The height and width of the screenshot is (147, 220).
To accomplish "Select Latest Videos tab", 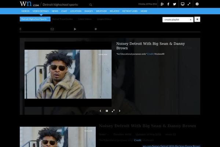I will [85, 19].
